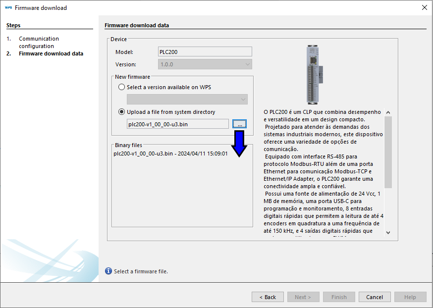Screen dimensions: 433x308
Task: Click scroll up arrow in description panel
Action: tap(388, 112)
